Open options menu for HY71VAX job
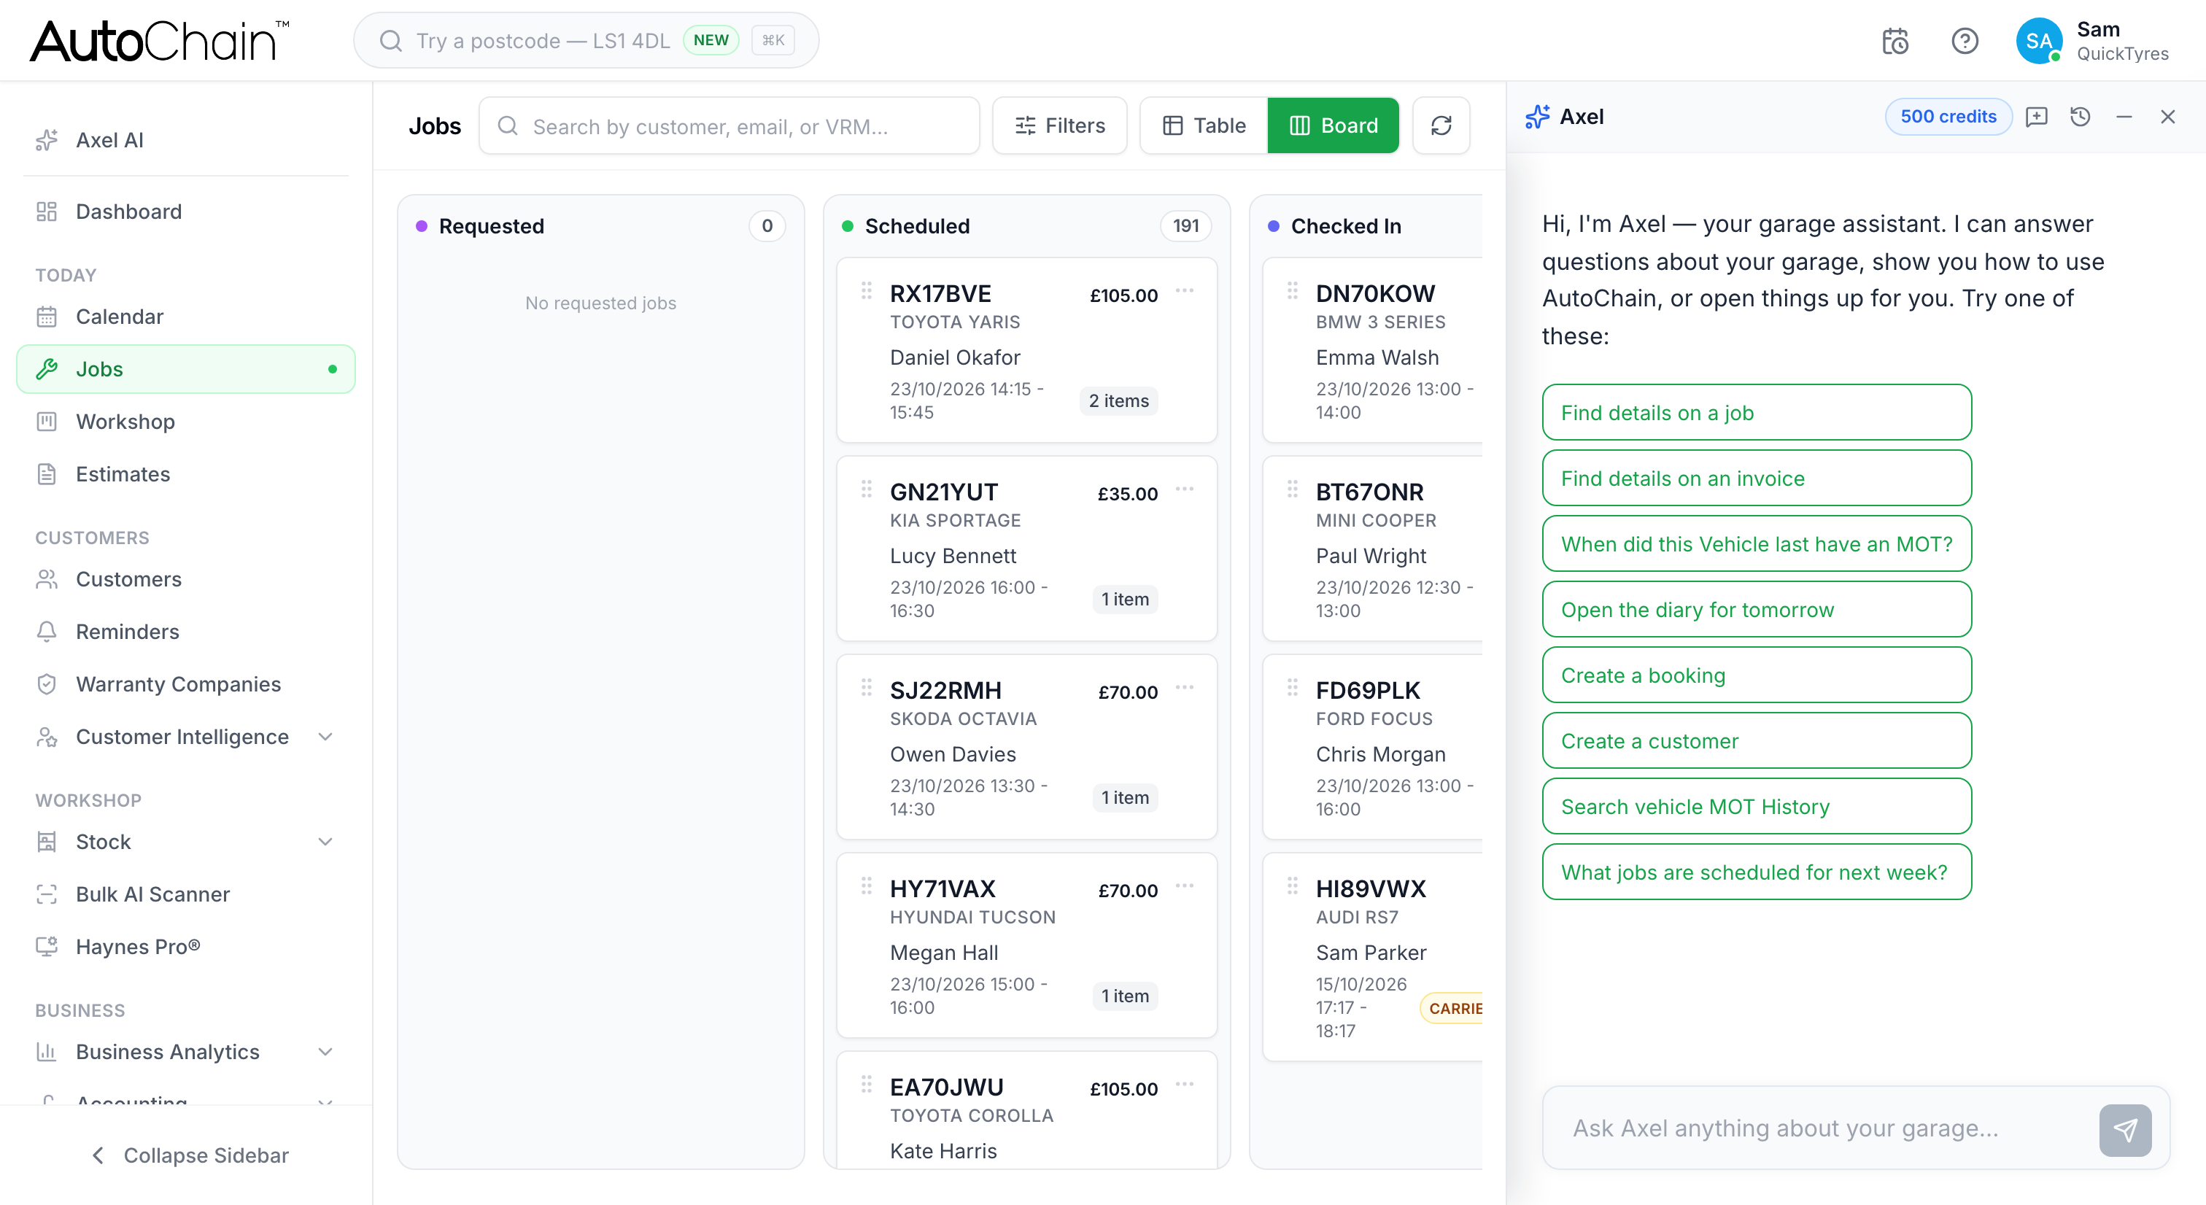 (1185, 886)
